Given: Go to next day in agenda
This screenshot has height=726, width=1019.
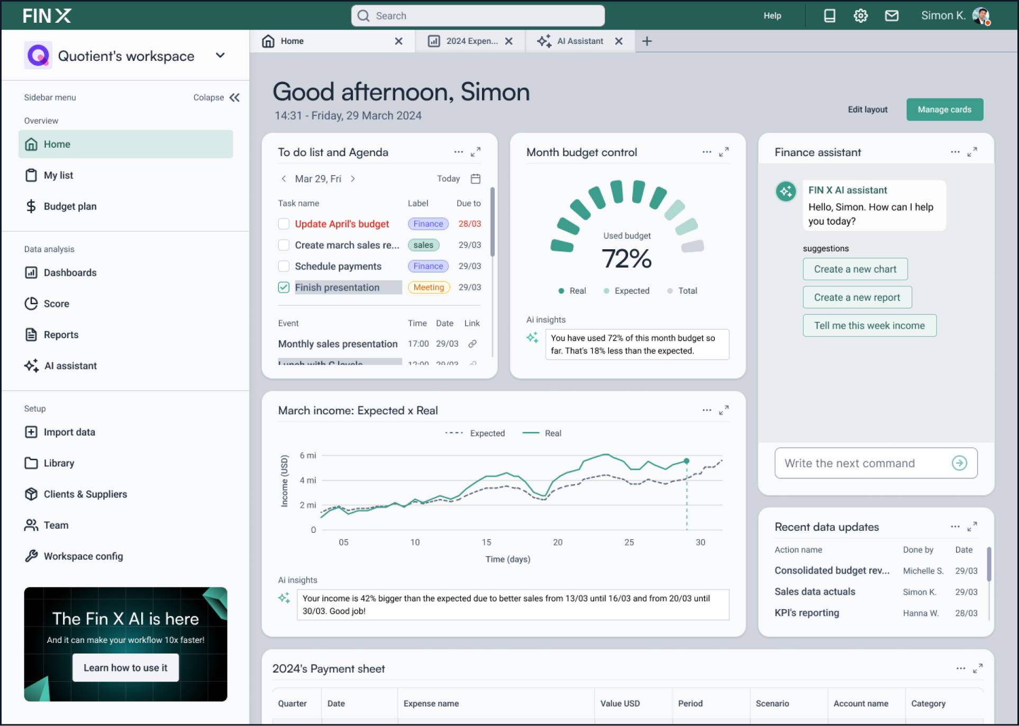Looking at the screenshot, I should point(353,179).
